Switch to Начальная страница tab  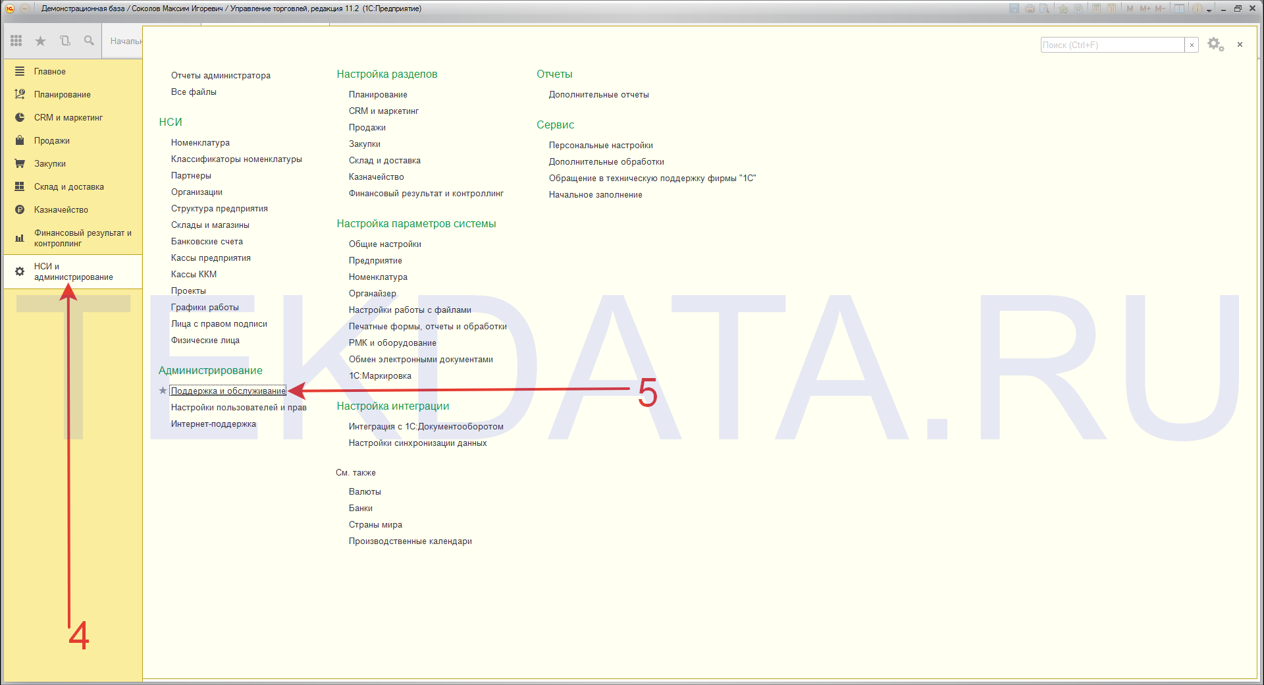(125, 41)
